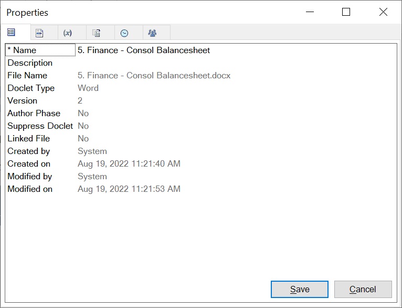This screenshot has width=402, height=308.
Task: Click the 'Word' doclet type value
Action: [88, 88]
